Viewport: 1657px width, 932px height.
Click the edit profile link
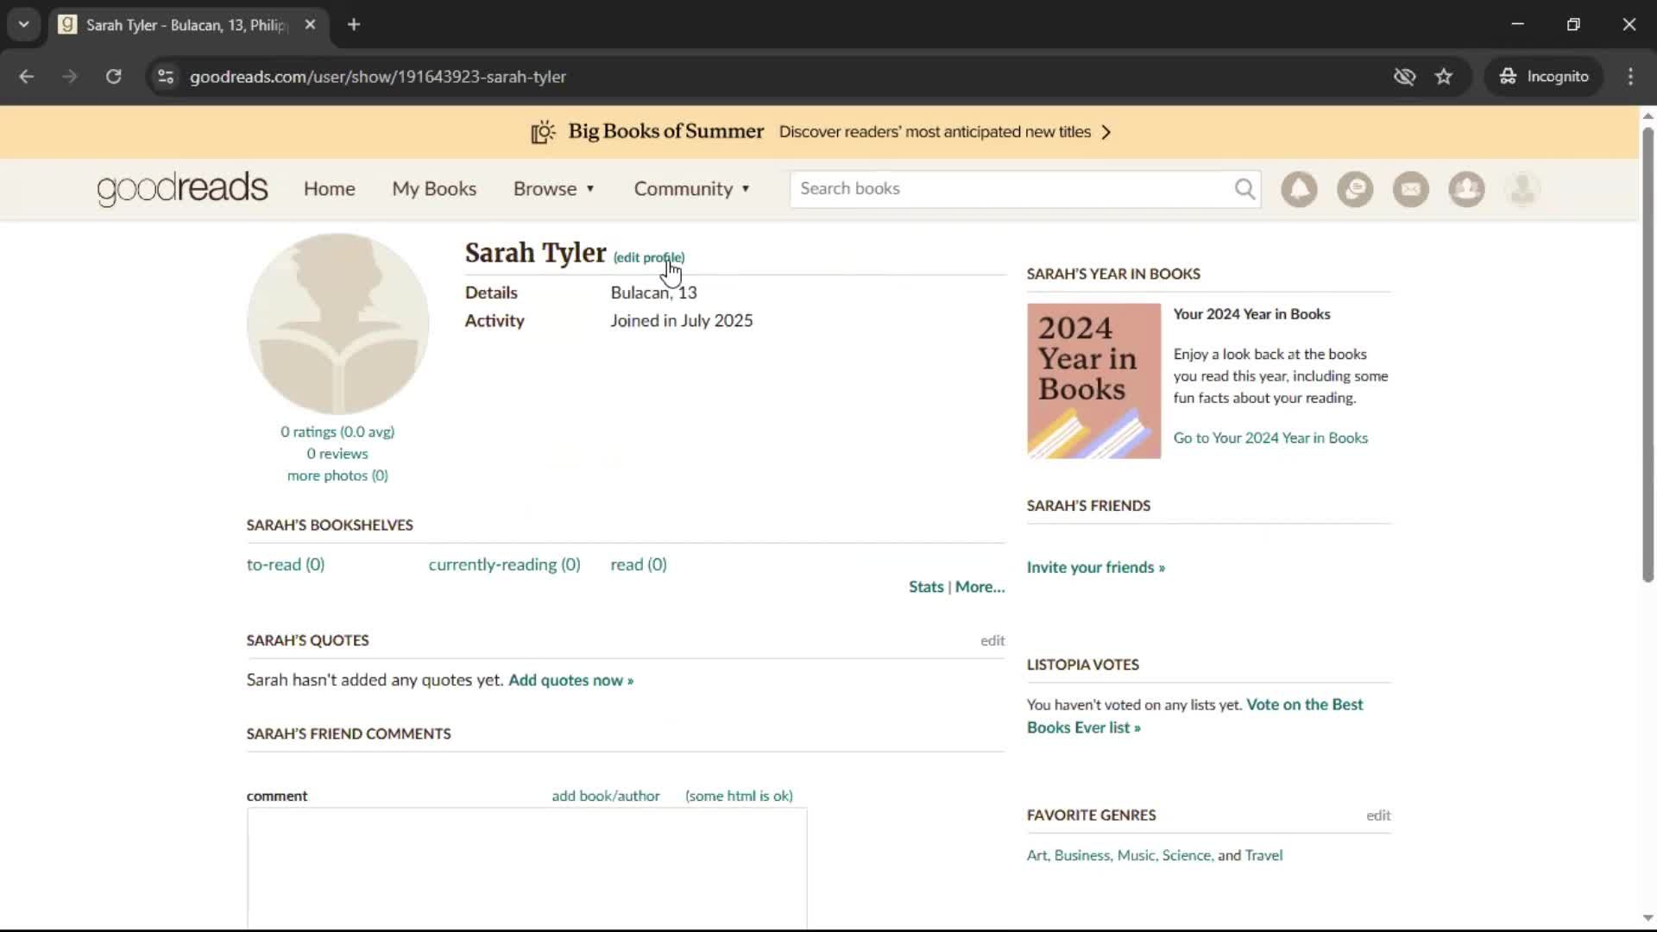click(x=649, y=257)
